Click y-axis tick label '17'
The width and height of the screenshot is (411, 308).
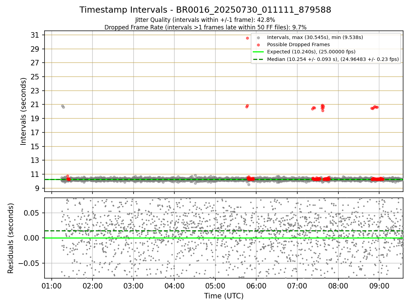point(35,132)
